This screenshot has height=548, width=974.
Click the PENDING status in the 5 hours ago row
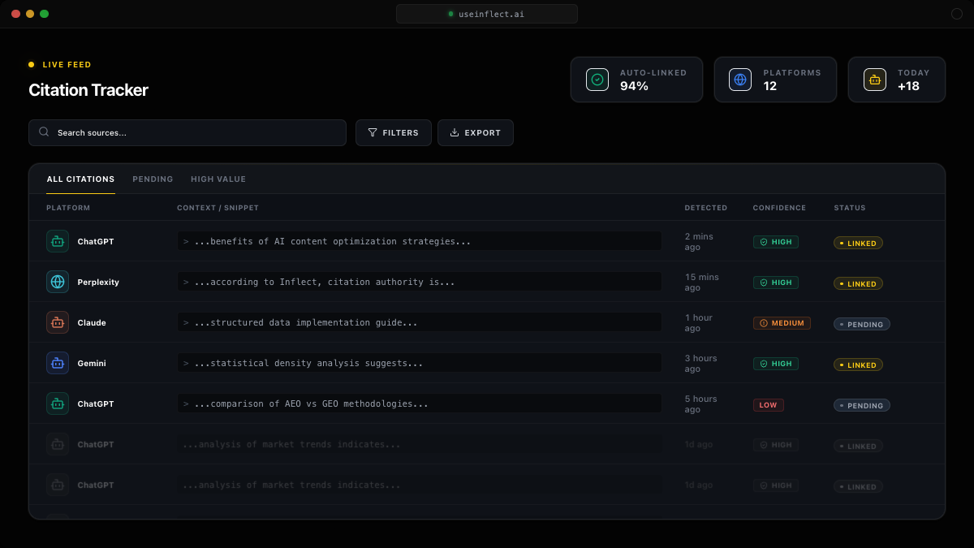click(x=862, y=405)
